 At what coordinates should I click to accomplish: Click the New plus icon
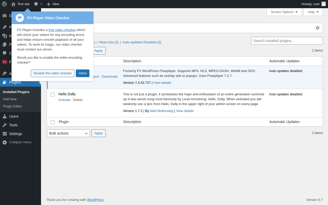tap(48, 4)
